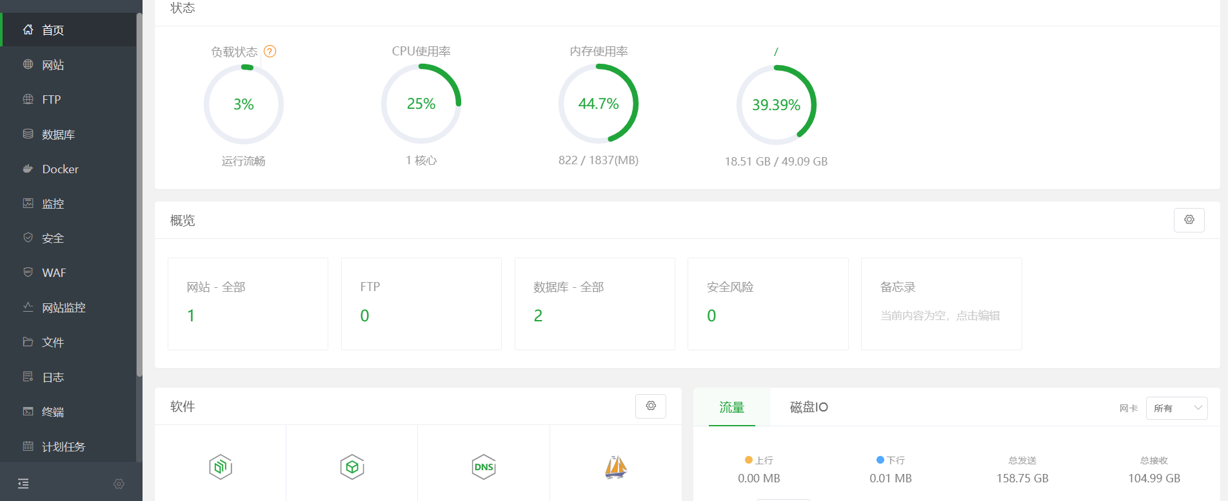Open the overview settings gear icon
The height and width of the screenshot is (501, 1228).
tap(1189, 220)
